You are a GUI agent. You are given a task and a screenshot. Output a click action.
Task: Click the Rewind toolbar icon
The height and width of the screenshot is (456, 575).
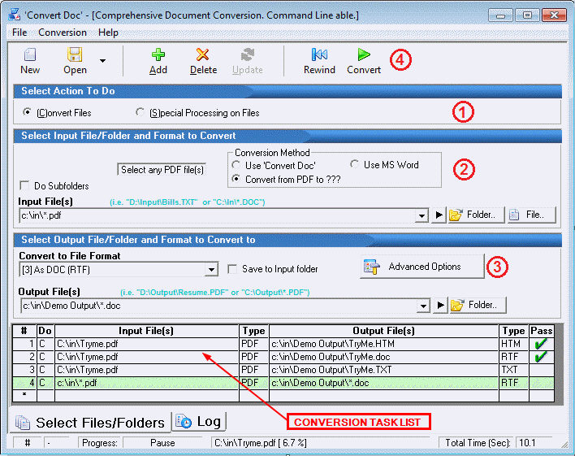click(x=319, y=55)
